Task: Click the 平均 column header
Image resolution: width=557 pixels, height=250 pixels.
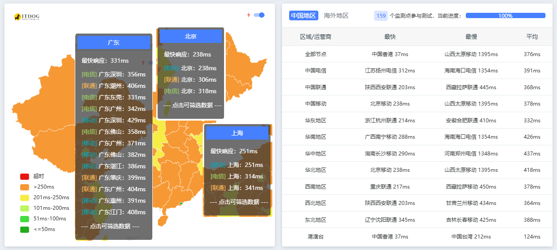Action: click(x=532, y=37)
